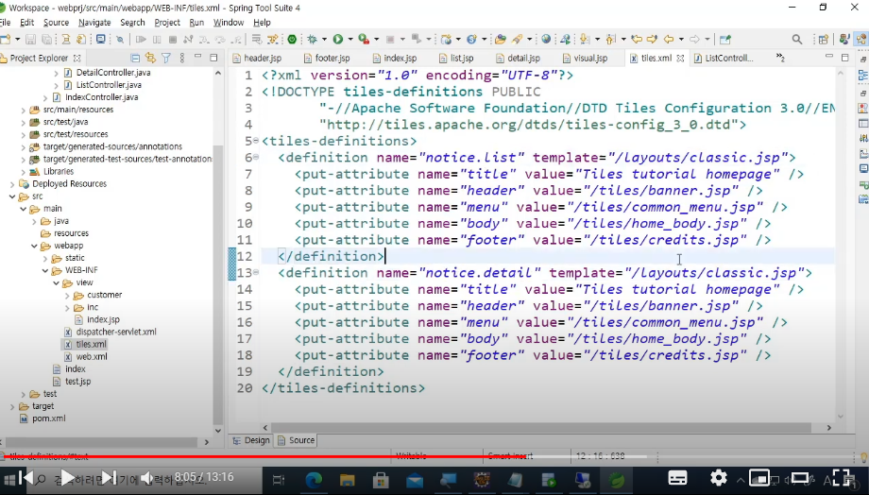Expand the customer folder

(x=68, y=295)
